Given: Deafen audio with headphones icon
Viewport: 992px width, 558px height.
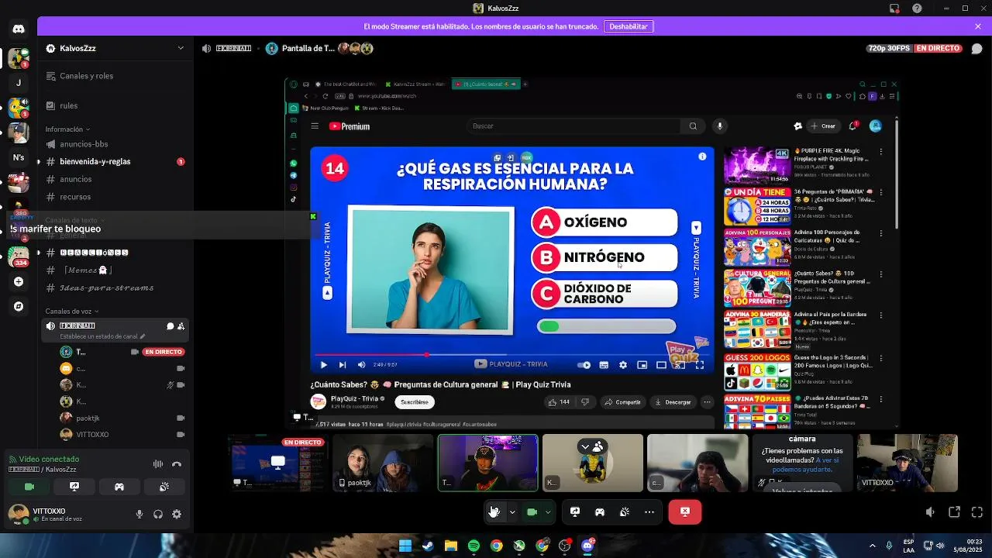Looking at the screenshot, I should click(158, 514).
